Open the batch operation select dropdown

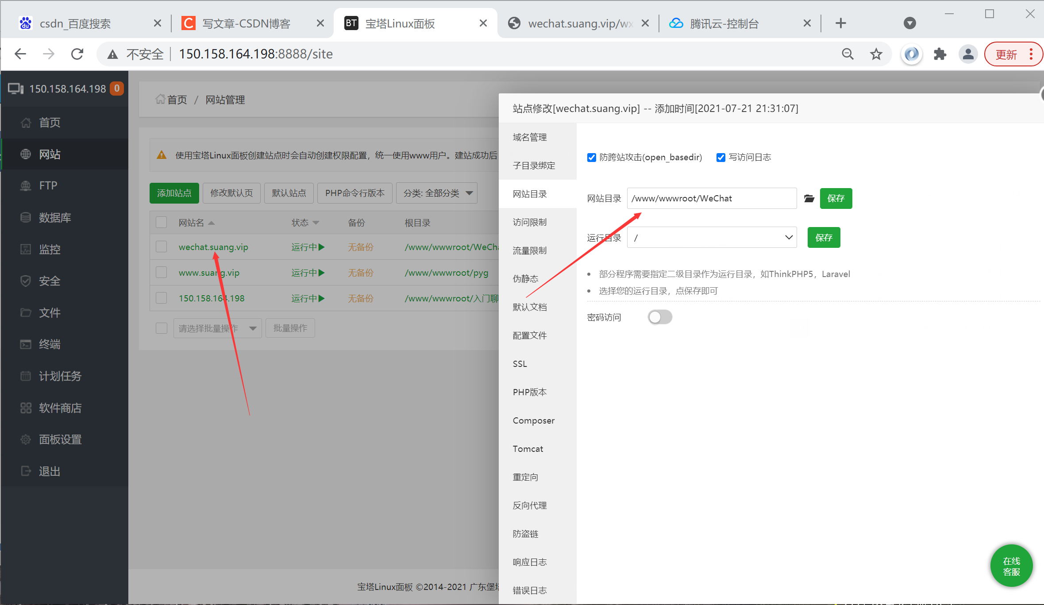(x=217, y=328)
